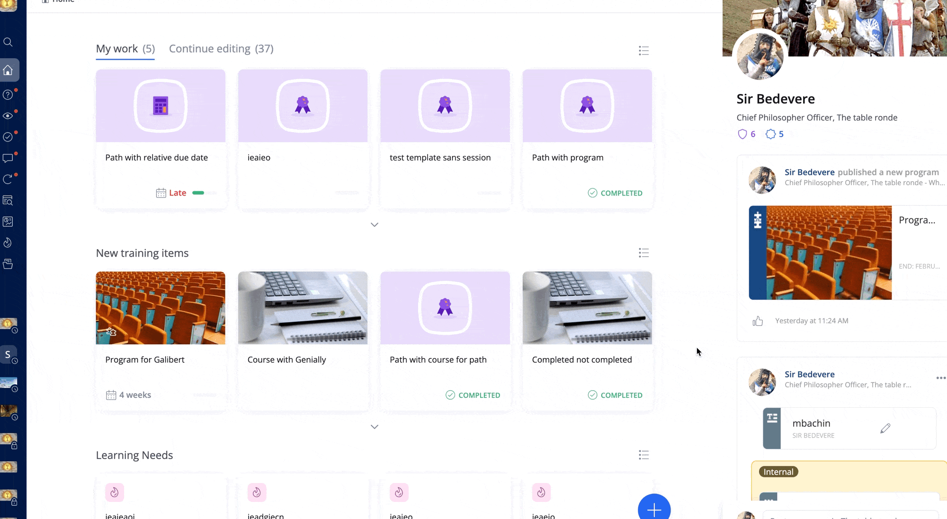Open search via the sidebar magnifier icon
The image size is (947, 519).
(8, 42)
